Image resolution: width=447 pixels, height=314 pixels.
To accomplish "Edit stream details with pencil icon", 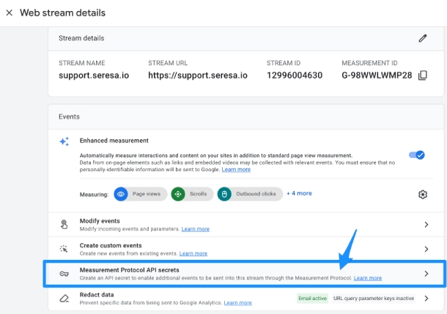I will (423, 38).
